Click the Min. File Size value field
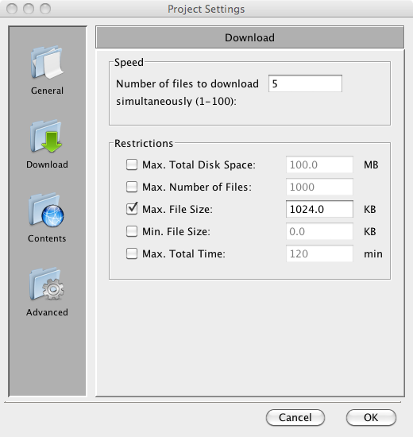This screenshot has height=437, width=413. 319,231
